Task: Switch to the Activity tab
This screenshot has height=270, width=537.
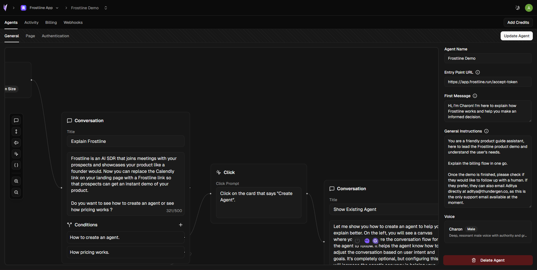Action: tap(31, 22)
